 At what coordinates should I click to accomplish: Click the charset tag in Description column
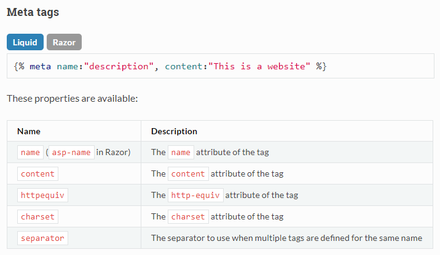(188, 216)
